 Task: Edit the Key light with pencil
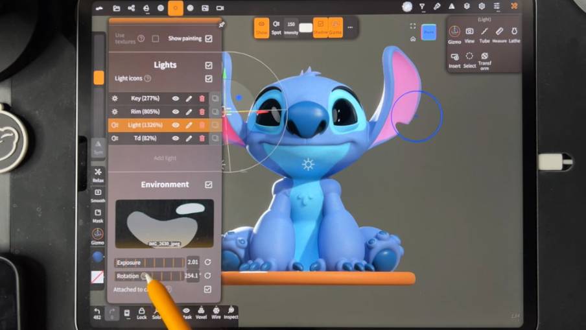189,99
